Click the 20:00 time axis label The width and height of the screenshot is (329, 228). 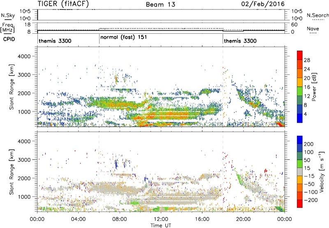(x=243, y=219)
